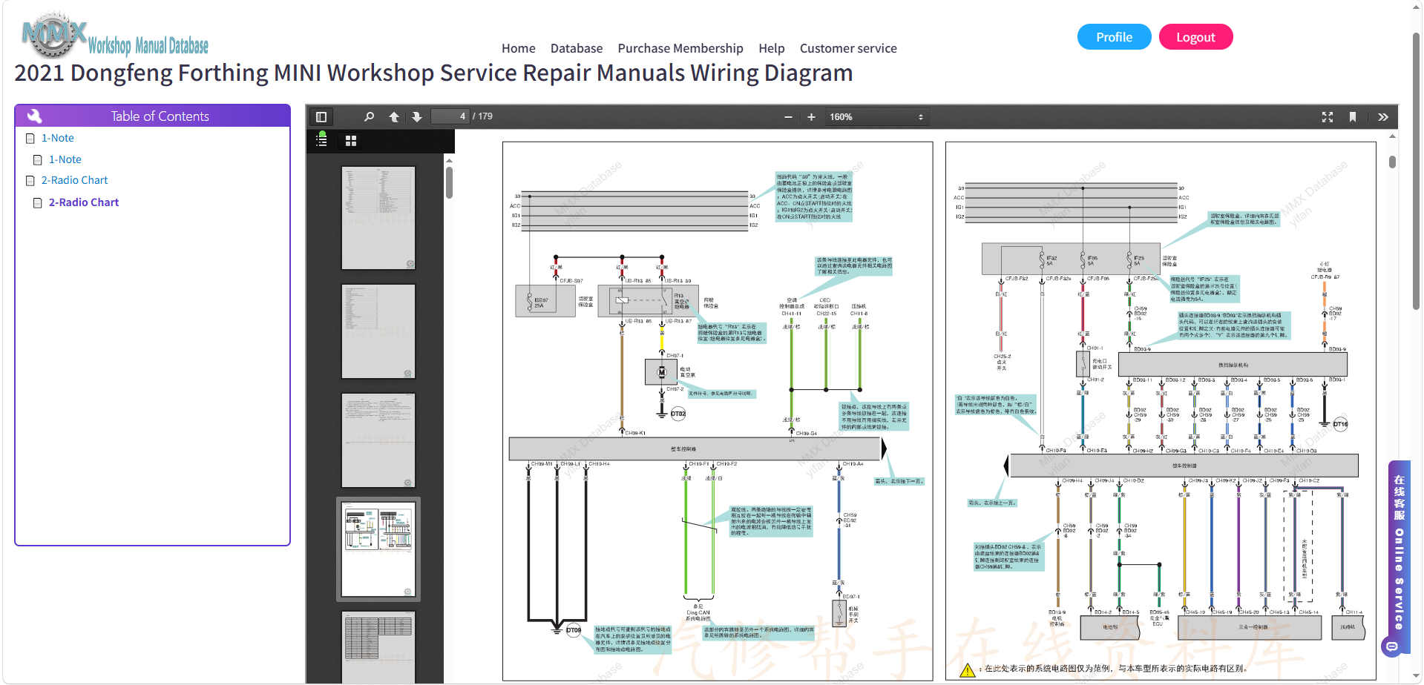This screenshot has height=685, width=1424.
Task: Zoom in with the plus button
Action: pyautogui.click(x=811, y=117)
